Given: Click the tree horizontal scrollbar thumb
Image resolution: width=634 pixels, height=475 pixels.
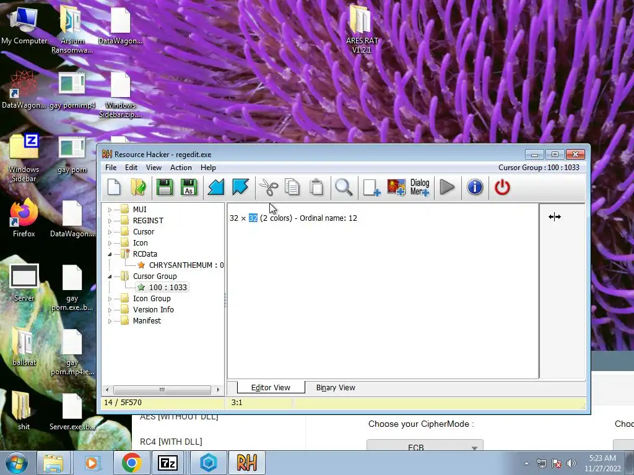Looking at the screenshot, I should pos(162,390).
